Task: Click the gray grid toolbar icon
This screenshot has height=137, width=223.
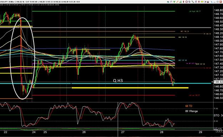Action: tap(218, 2)
